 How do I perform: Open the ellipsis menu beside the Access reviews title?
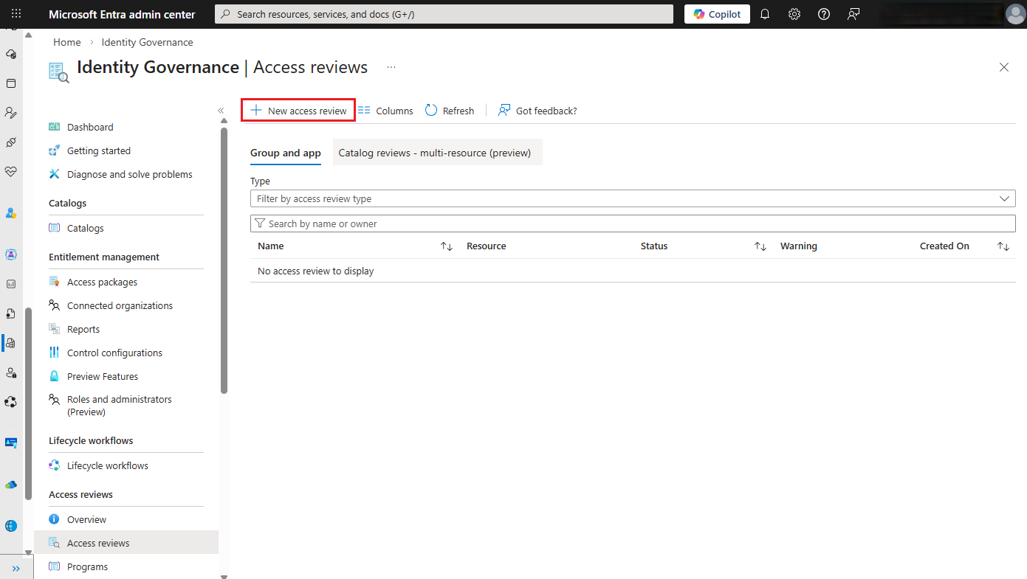click(x=391, y=67)
